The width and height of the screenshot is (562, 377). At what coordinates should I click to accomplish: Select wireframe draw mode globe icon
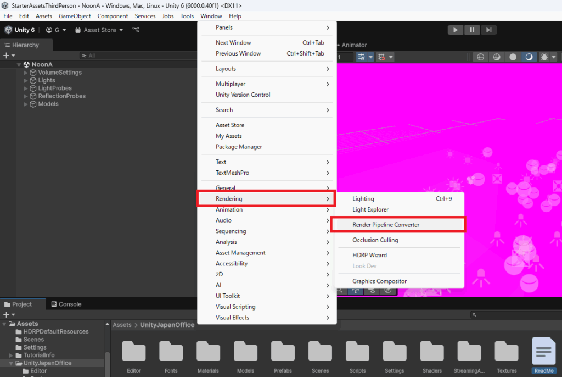[480, 57]
